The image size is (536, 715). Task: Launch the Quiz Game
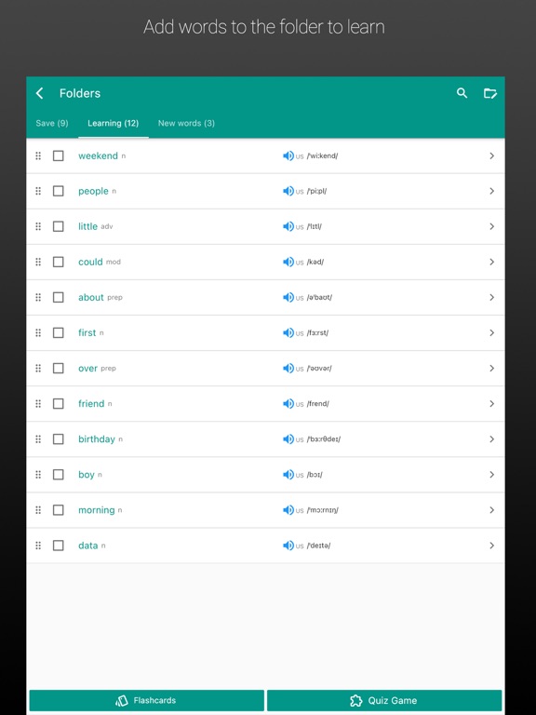tap(384, 700)
